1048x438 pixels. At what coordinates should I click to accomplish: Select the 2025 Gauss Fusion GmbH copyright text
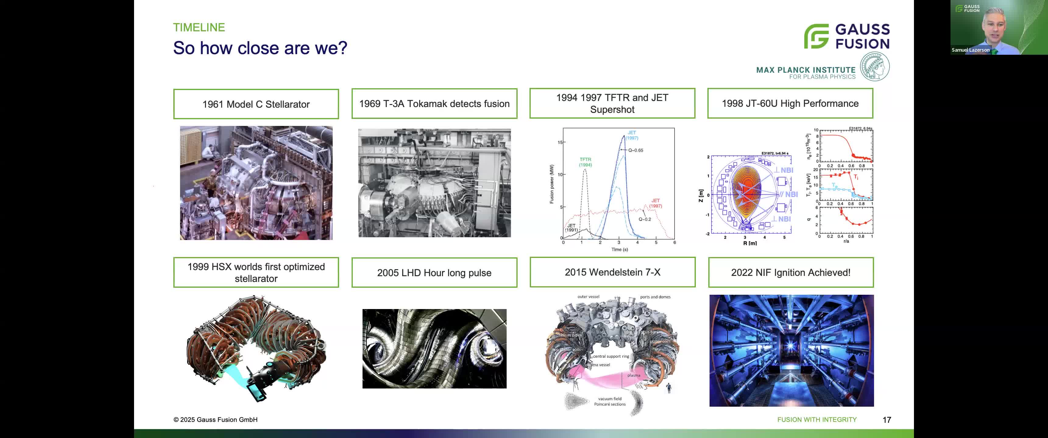[x=215, y=420]
